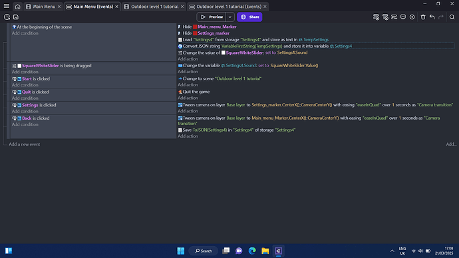Open the hamburger main menu

(x=7, y=6)
